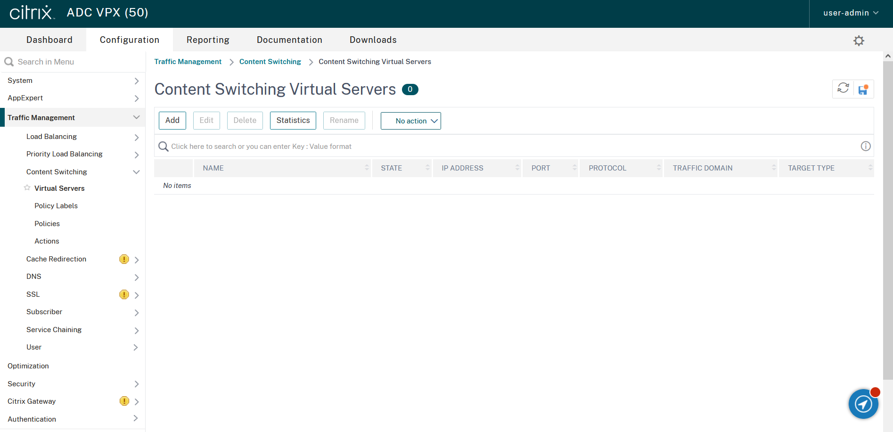
Task: Click the Add button
Action: tap(172, 121)
